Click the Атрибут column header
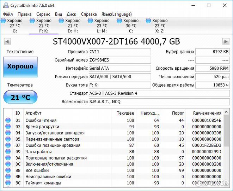This screenshot has width=233, height=191. 67,113
